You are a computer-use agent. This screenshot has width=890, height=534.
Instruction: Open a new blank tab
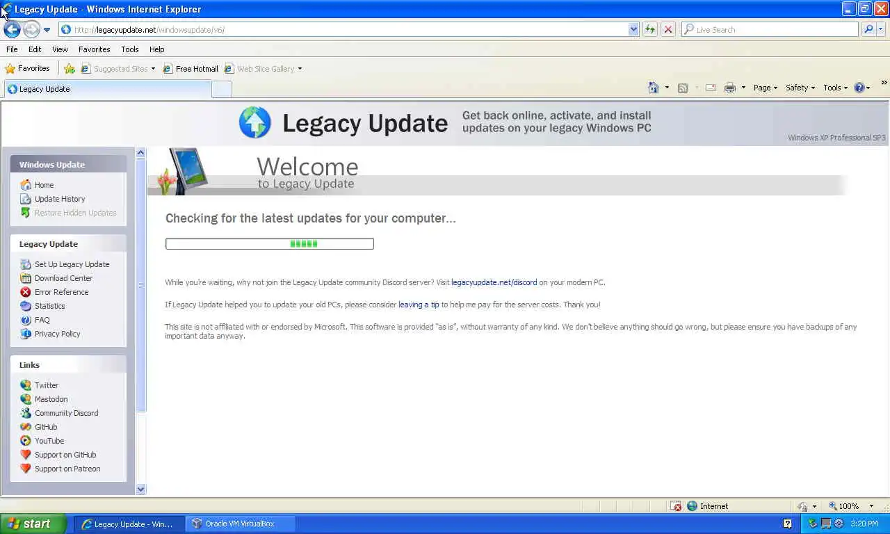[221, 89]
